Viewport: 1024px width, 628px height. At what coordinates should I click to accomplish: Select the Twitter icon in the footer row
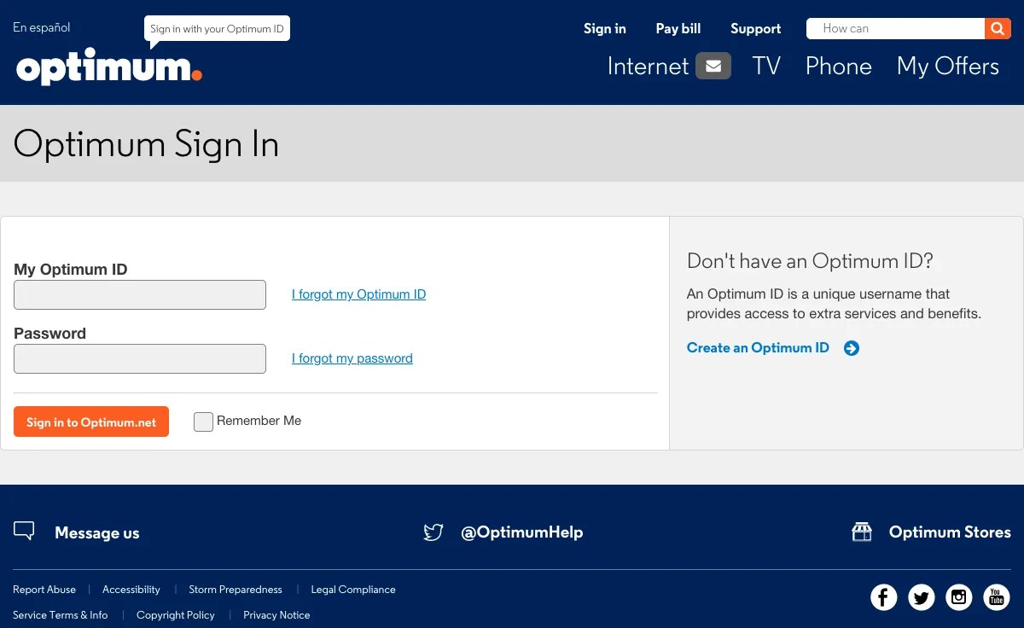921,597
